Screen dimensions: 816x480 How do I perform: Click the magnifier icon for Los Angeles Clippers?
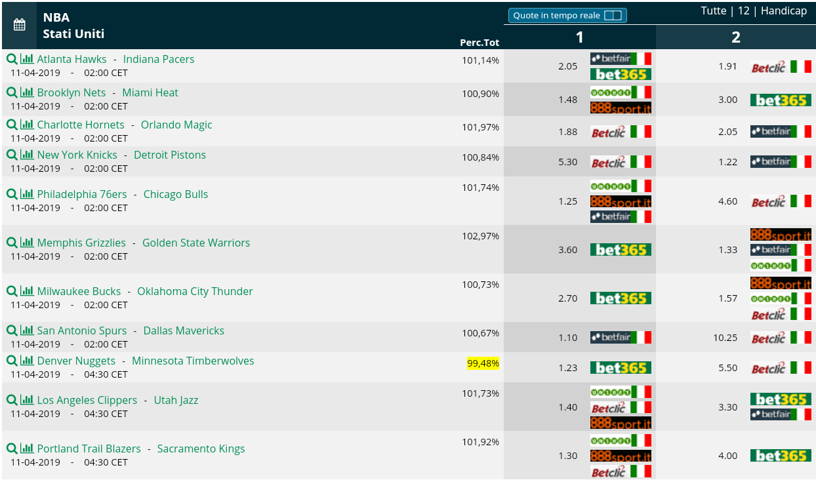tap(12, 400)
